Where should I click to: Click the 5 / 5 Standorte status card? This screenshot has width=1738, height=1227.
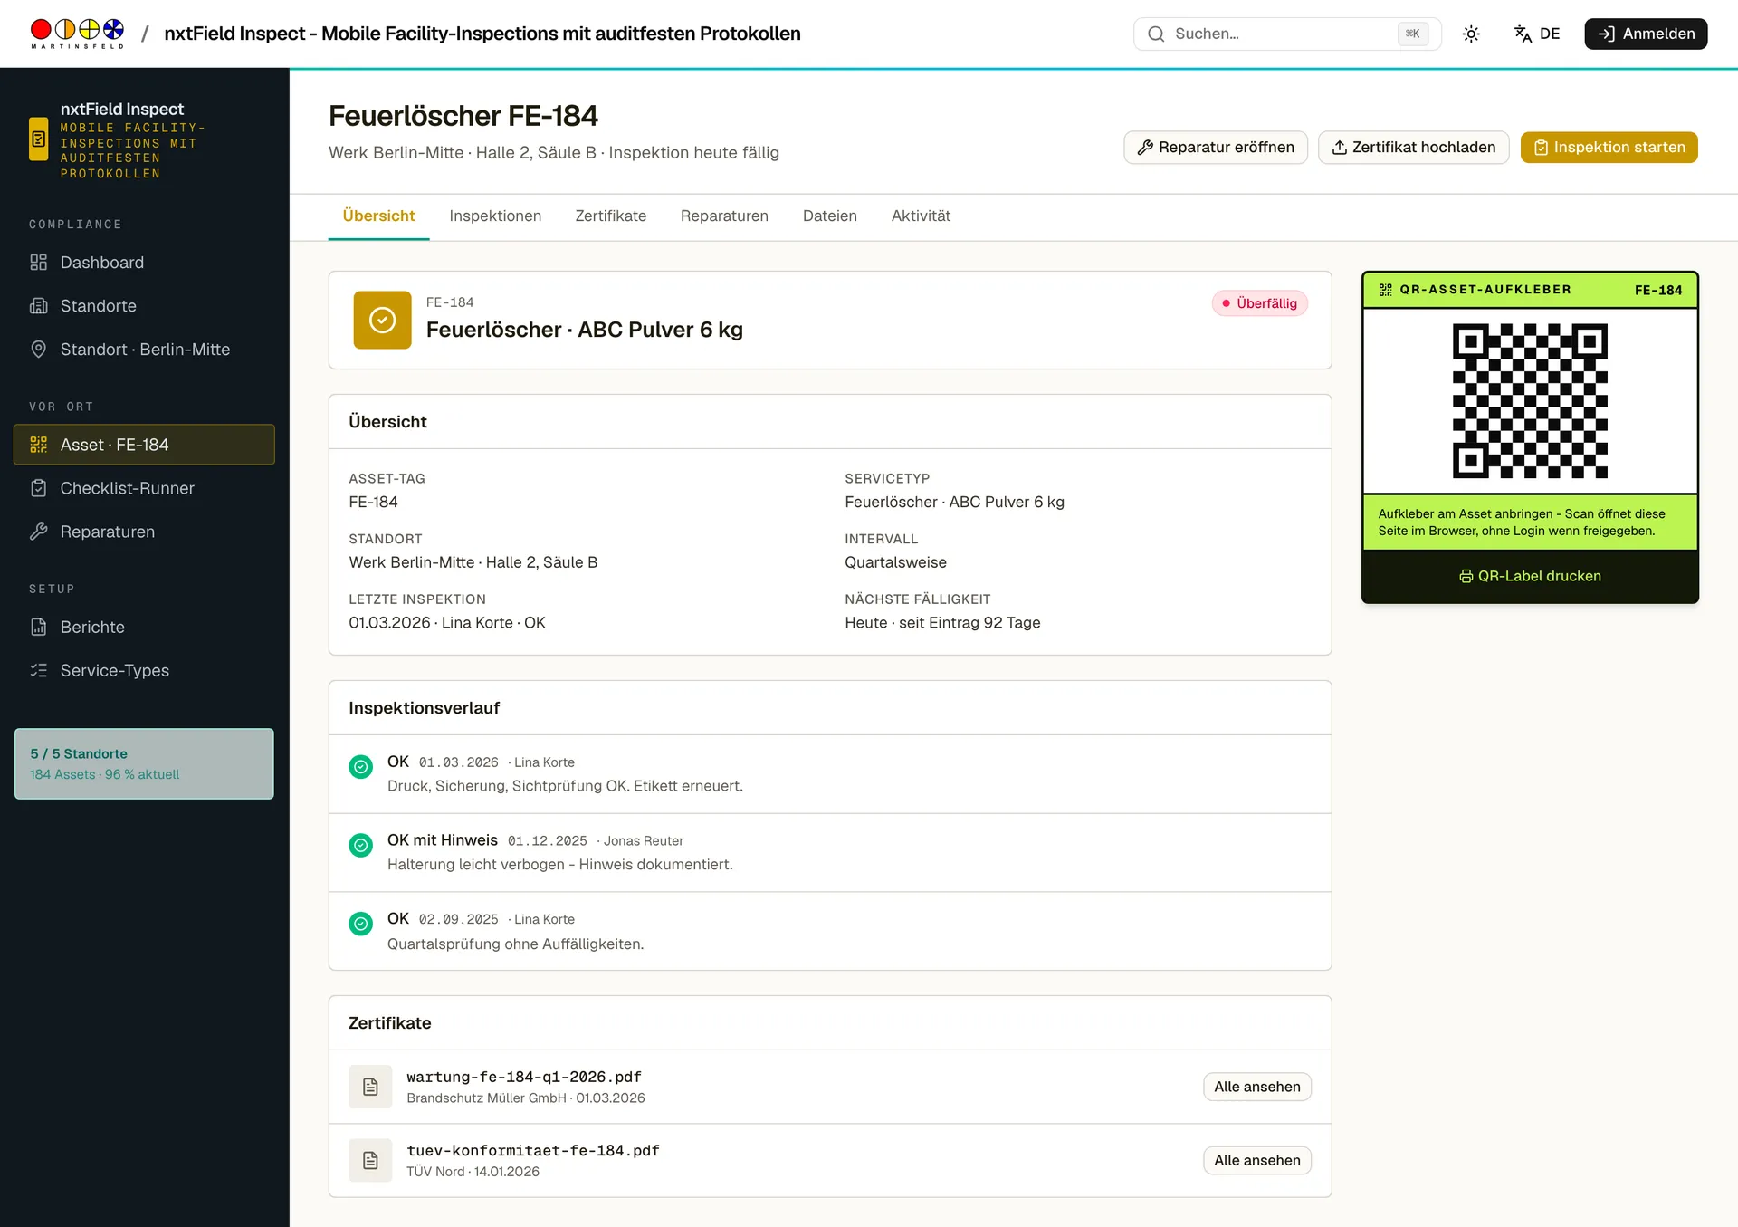coord(144,763)
